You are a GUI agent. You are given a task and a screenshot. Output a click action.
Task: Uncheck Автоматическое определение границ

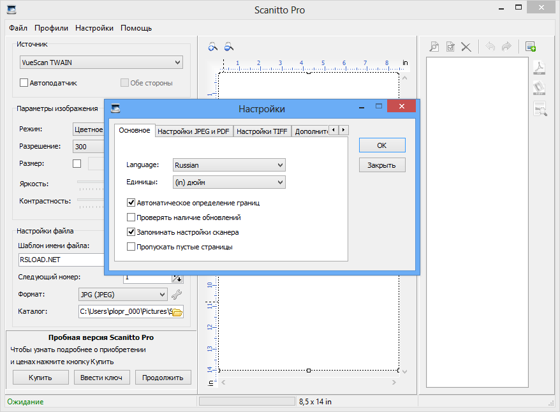tap(131, 202)
